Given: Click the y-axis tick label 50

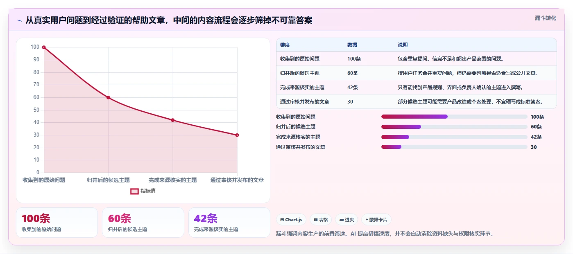Looking at the screenshot, I should click(36, 110).
